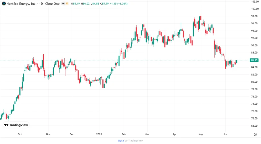Click the 84.00 price axis label
The height and width of the screenshot is (144, 261).
click(254, 67)
